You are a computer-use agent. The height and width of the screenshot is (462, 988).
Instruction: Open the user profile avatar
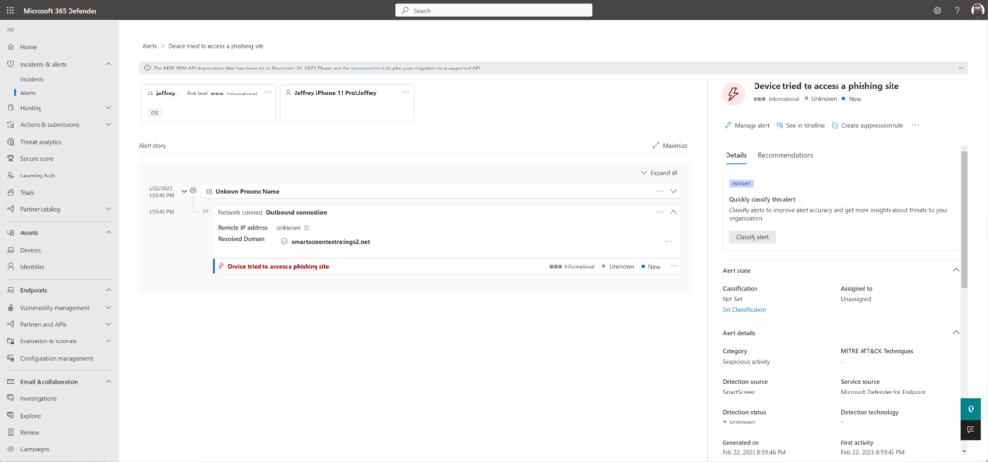(977, 10)
